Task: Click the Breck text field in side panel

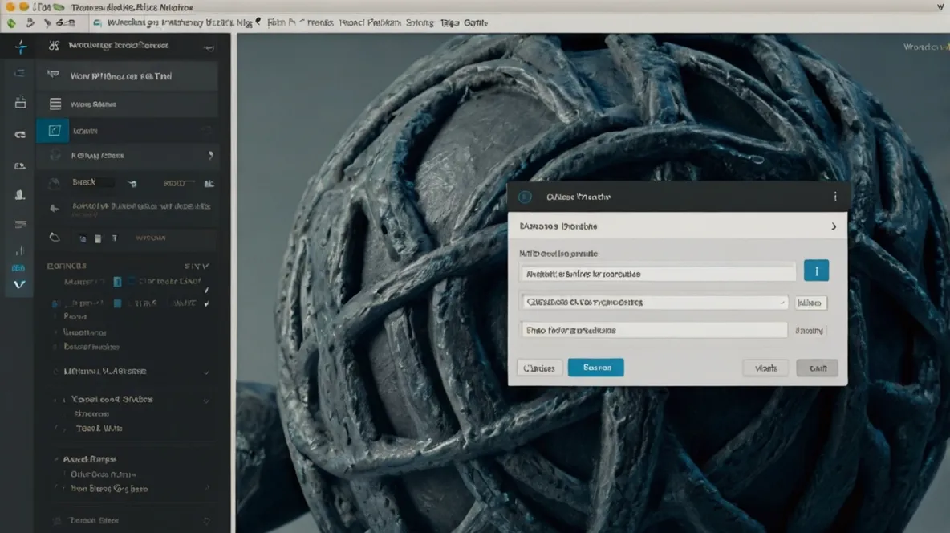Action: click(93, 182)
